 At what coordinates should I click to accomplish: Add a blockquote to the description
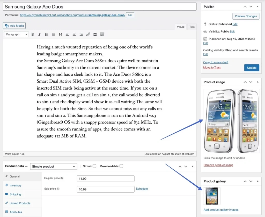[60, 34]
